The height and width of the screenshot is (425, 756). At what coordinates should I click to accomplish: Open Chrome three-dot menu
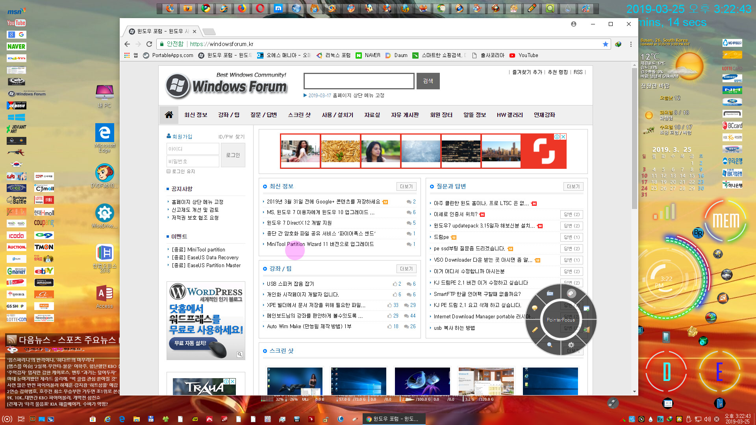pos(631,44)
